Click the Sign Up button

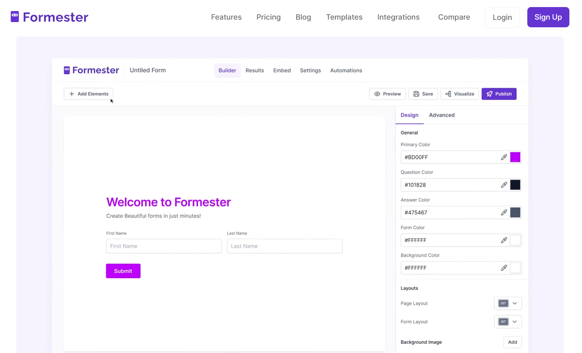[x=548, y=17]
